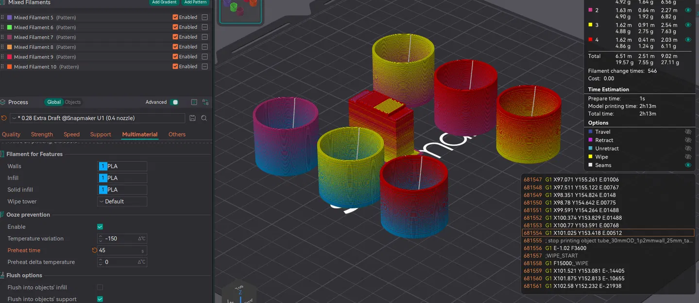Toggle the Ooze prevention Enable checkbox
699x303 pixels.
tap(100, 227)
